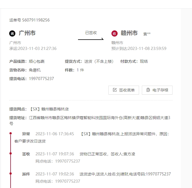Image resolution: width=192 pixels, height=188 pixels.
Task: Click 网点电话 under the 签收 entry
Action: (58, 161)
